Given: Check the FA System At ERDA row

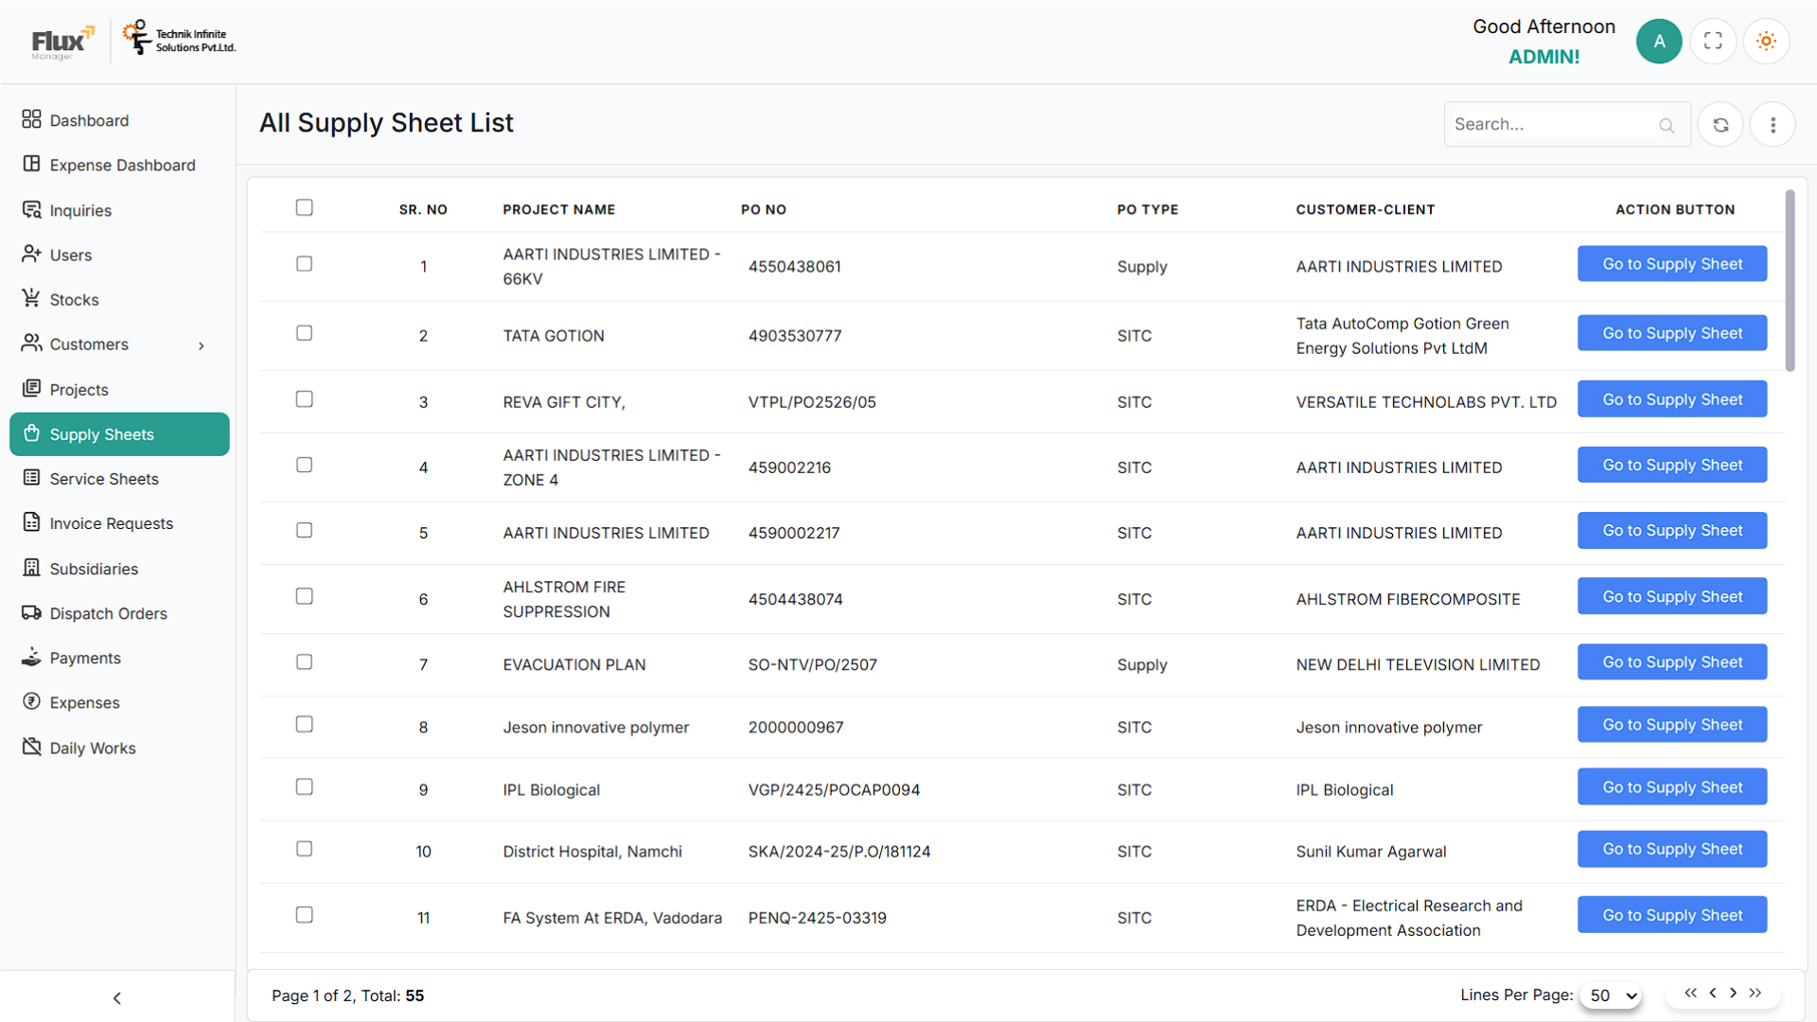Looking at the screenshot, I should [304, 915].
